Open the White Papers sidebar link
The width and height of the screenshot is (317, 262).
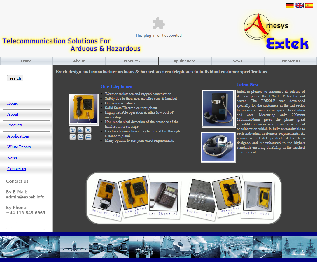19,147
